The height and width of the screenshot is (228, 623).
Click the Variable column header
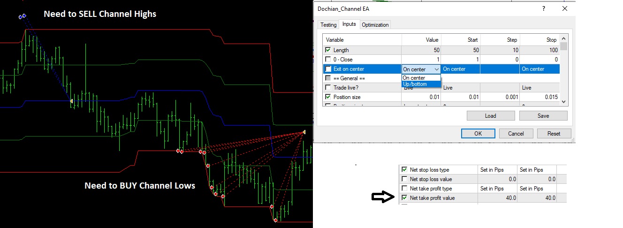(362, 40)
